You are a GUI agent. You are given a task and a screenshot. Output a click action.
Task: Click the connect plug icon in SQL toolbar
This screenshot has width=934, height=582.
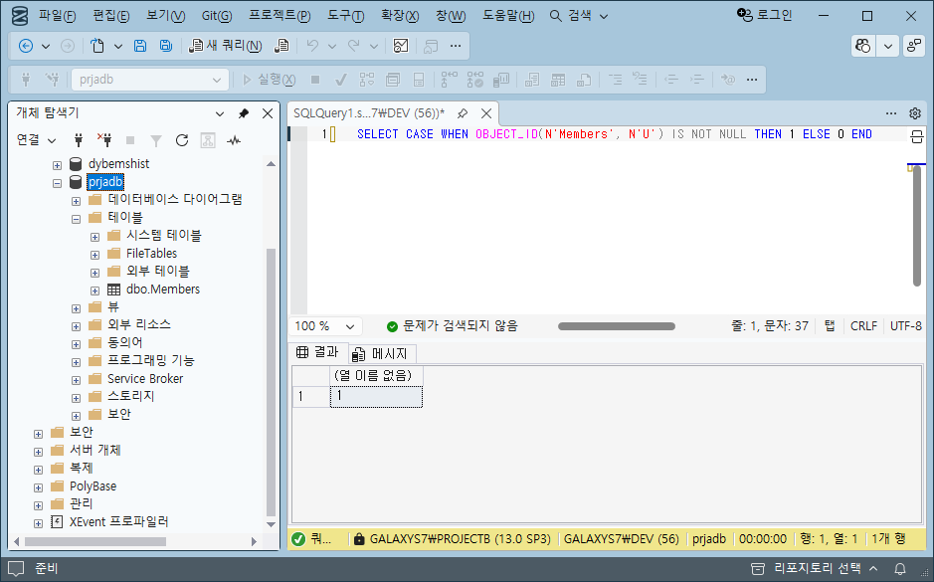point(26,80)
